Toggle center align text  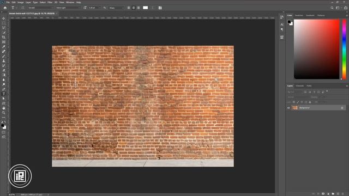coord(134,8)
